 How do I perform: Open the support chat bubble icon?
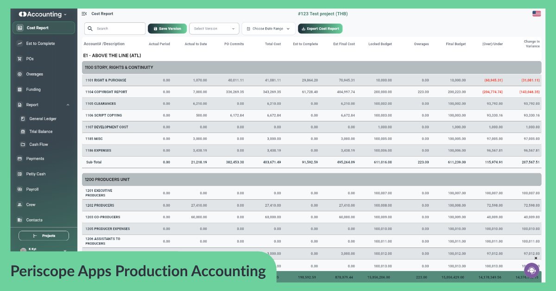[531, 270]
